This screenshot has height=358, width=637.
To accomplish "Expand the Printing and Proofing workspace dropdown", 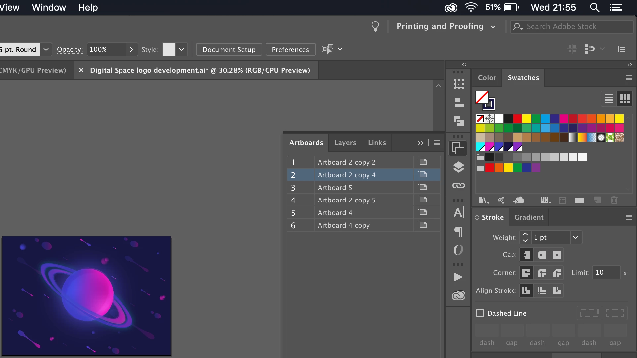I will click(x=493, y=26).
